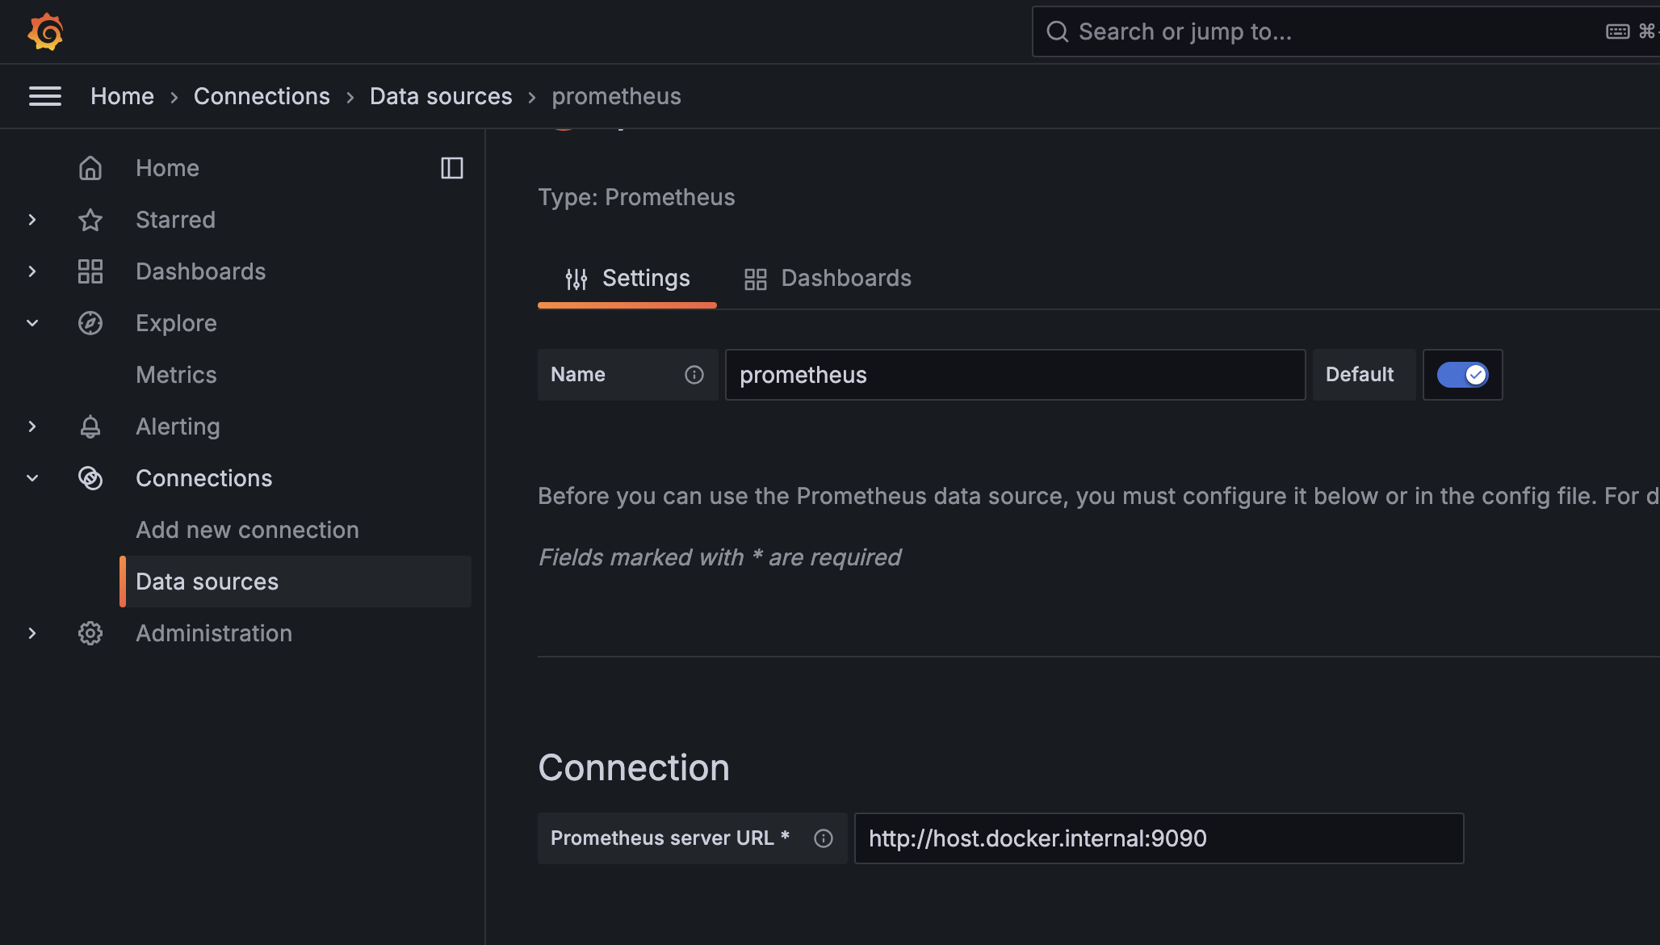Expand the Dashboards sidebar chevron
This screenshot has height=945, width=1660.
tap(32, 271)
